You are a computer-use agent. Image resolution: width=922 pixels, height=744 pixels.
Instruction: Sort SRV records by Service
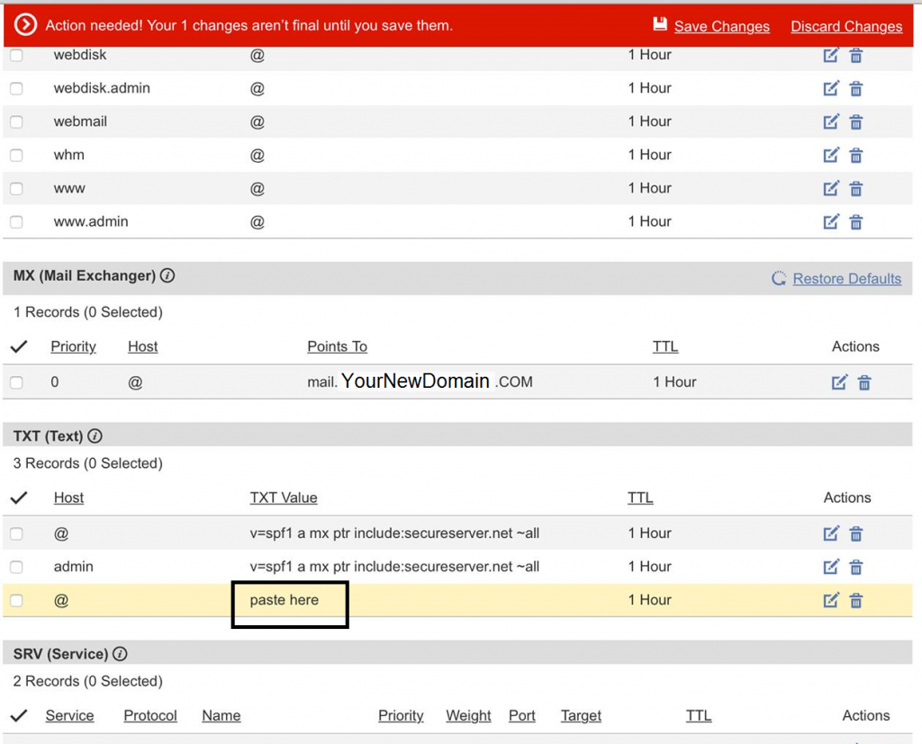(70, 716)
